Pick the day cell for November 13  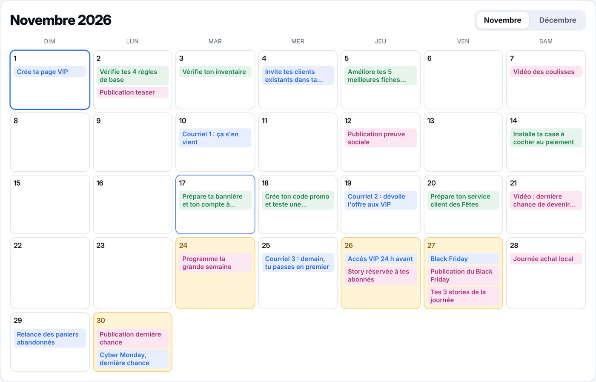click(463, 142)
